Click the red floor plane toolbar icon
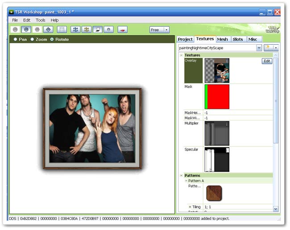The height and width of the screenshot is (230, 290). pos(122,29)
